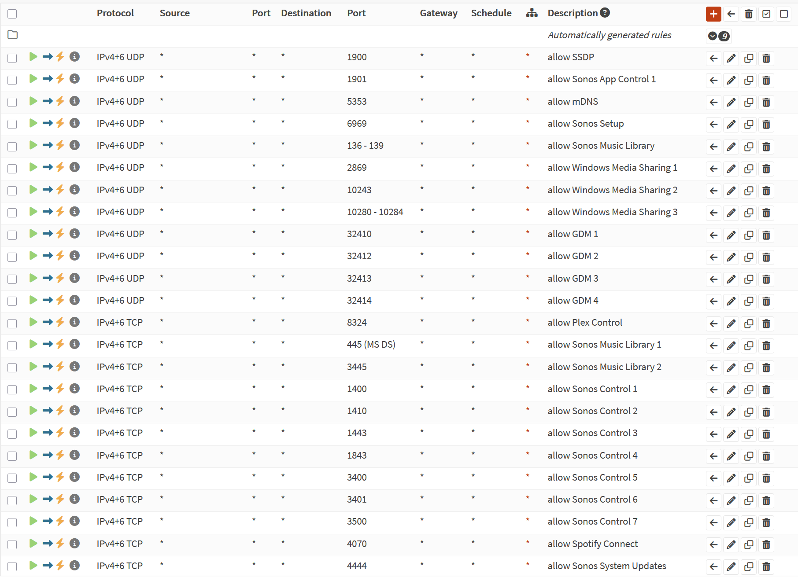Show info for the allow Sonos Control 5 rule
The height and width of the screenshot is (577, 798).
click(75, 477)
